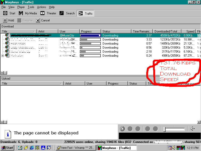The image size is (201, 151).
Task: Sort downloads by the Status column header
Action: [116, 31]
